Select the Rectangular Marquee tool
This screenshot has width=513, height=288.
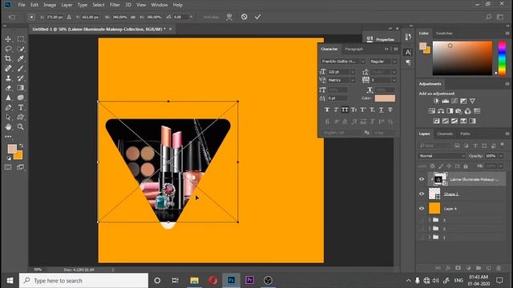(21, 39)
